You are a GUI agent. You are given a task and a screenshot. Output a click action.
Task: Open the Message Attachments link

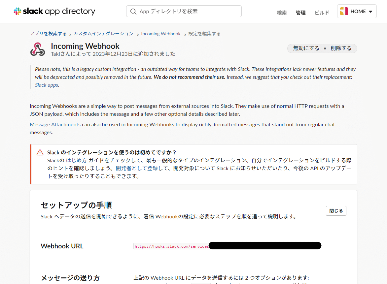pos(55,125)
